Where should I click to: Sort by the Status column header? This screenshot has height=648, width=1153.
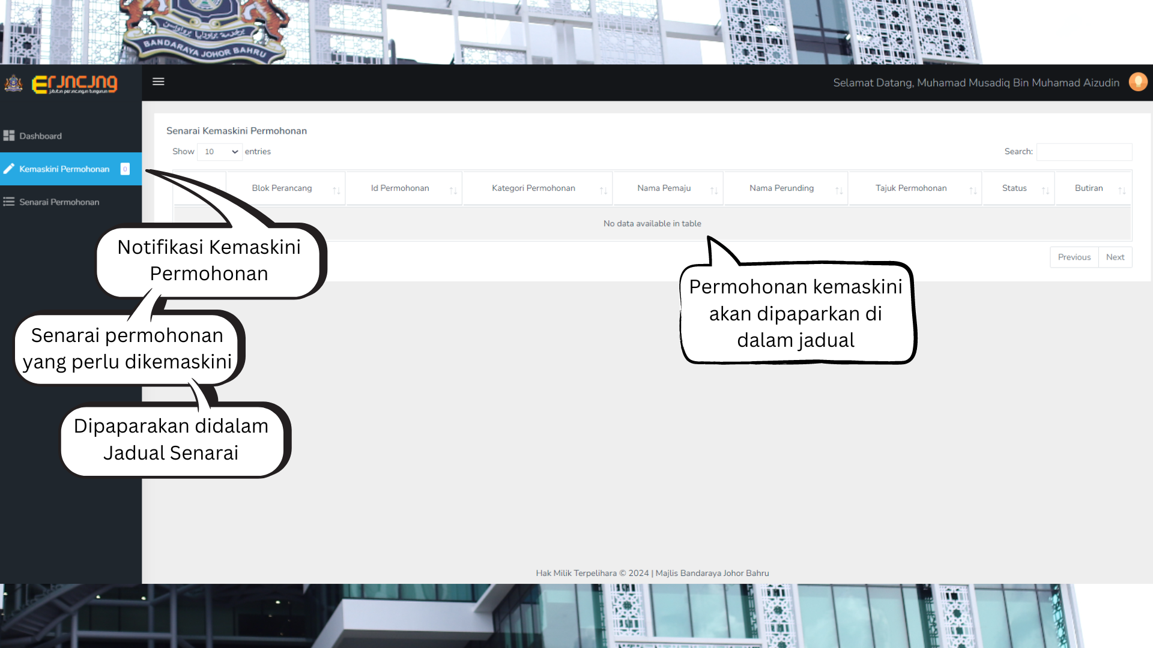pyautogui.click(x=1014, y=188)
